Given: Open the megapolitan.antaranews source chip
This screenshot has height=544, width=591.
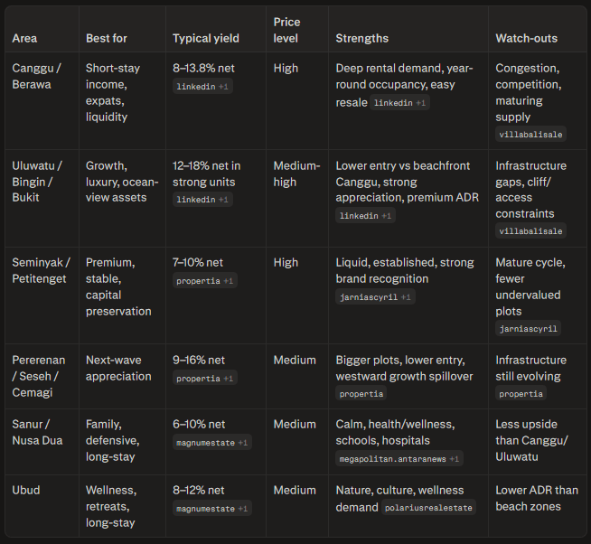Looking at the screenshot, I should [399, 459].
